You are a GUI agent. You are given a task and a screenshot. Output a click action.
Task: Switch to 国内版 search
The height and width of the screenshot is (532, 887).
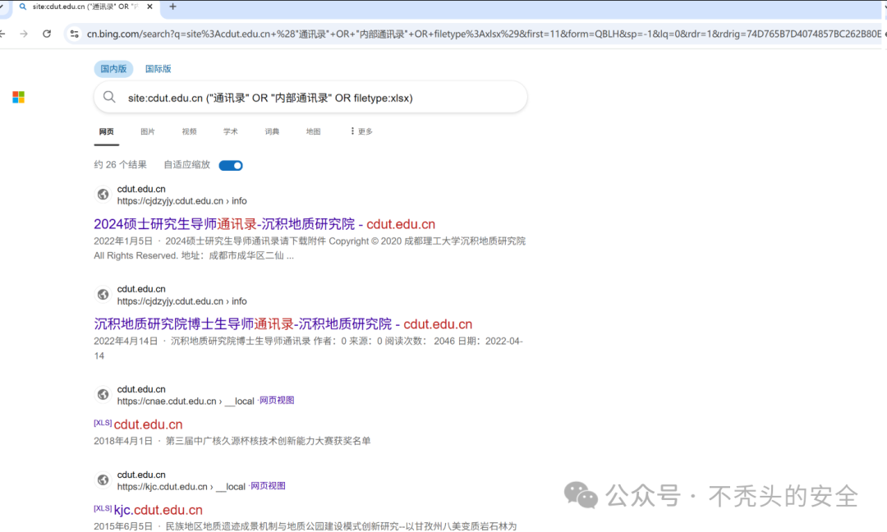113,68
